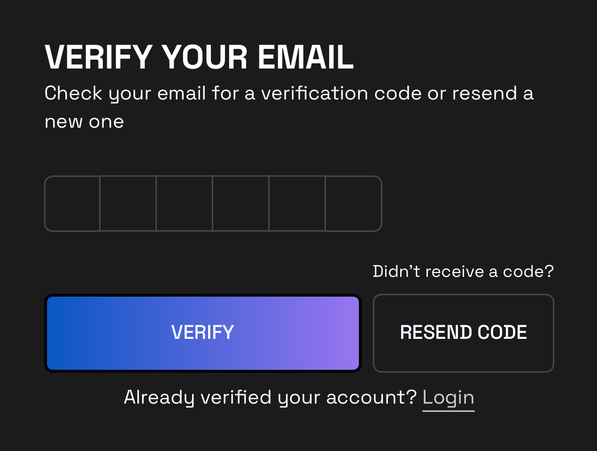Screen dimensions: 597x451
Task: Click inside the verification code input row
Action: tap(213, 203)
